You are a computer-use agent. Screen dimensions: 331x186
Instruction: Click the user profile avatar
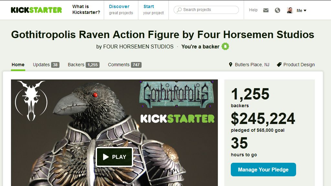coord(290,10)
